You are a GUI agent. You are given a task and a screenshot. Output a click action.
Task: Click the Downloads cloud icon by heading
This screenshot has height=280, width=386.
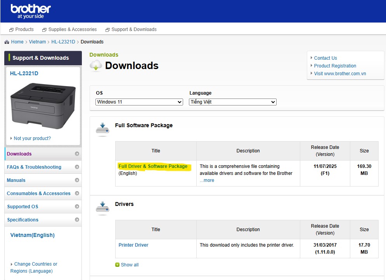pyautogui.click(x=96, y=66)
